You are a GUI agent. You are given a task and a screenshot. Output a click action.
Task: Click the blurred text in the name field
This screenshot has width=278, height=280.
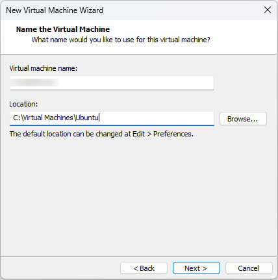(x=34, y=83)
